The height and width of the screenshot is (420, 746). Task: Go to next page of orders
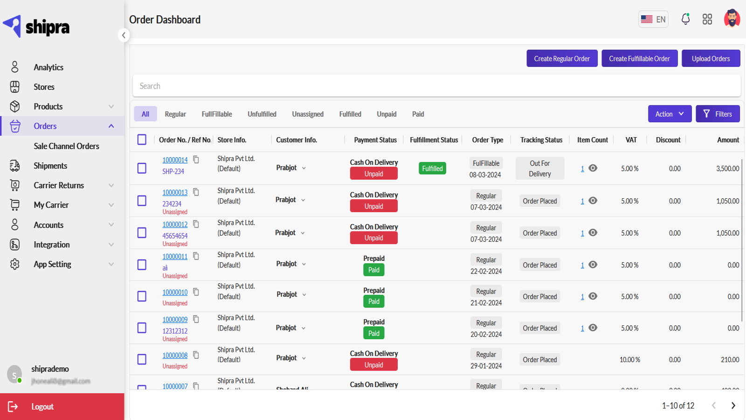(733, 406)
